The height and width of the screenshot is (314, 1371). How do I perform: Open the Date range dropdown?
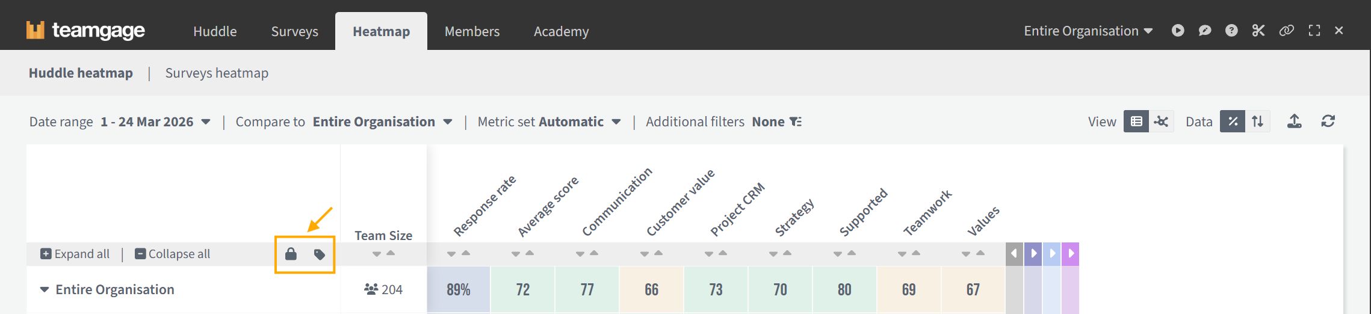coord(155,122)
